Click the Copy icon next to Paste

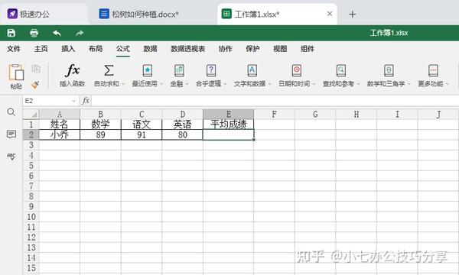tap(36, 69)
